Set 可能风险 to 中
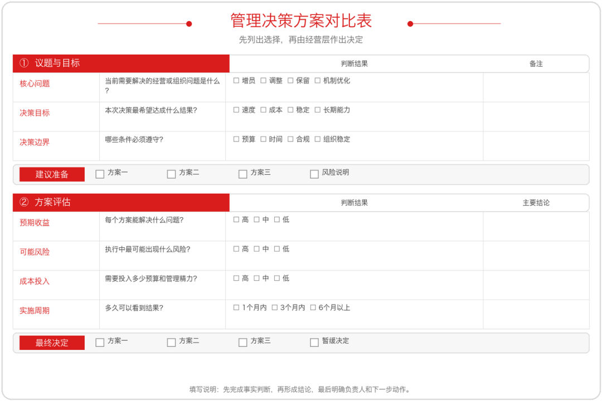The height and width of the screenshot is (401, 602). [256, 249]
